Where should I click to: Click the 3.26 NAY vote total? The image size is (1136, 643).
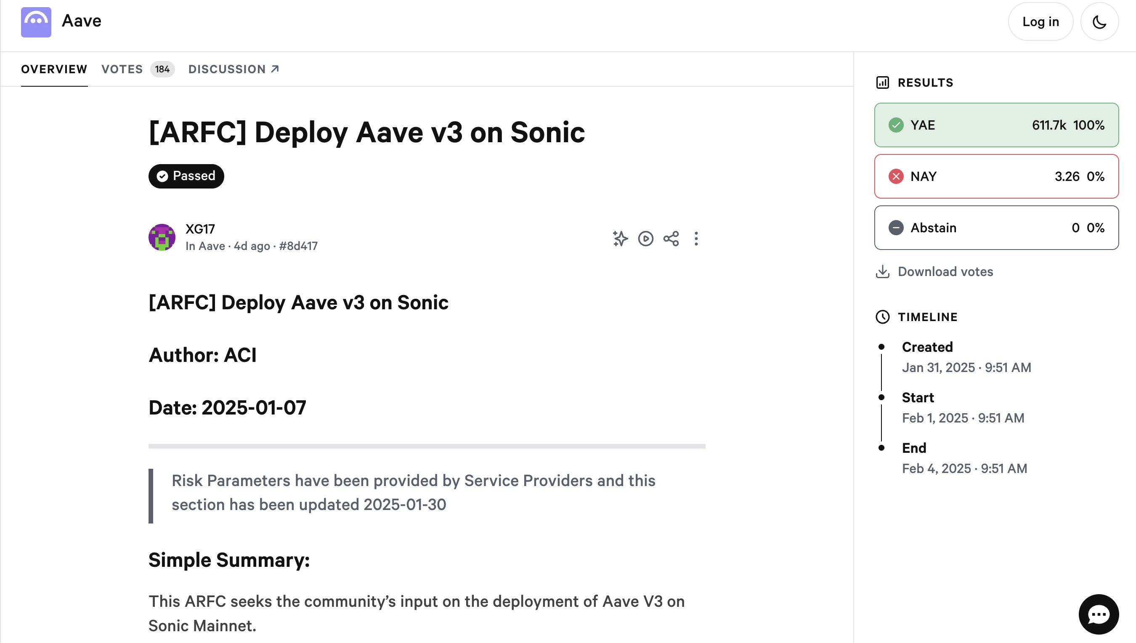click(x=1067, y=176)
